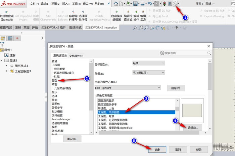Expand the left panel tabs chevron
The width and height of the screenshot is (235, 156).
pos(42,38)
